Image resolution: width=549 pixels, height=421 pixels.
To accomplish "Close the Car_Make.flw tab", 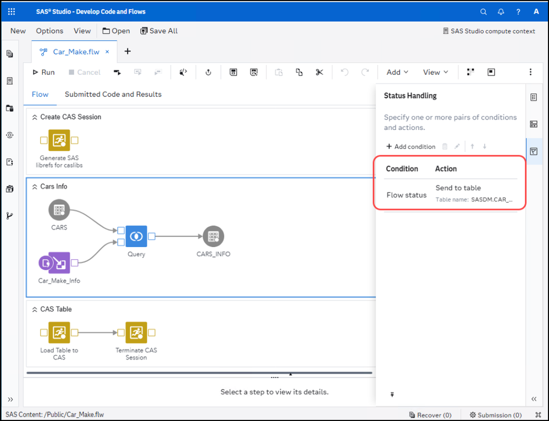I will tap(108, 52).
